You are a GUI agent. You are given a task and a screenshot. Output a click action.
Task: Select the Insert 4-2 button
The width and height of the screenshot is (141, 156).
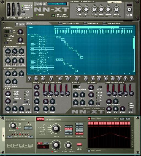point(79,124)
